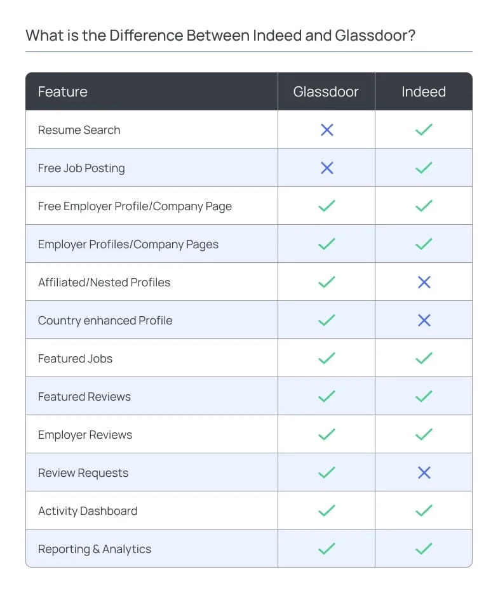Screen dimensions: 498x593
Task: Select the Country enhanced Profile label
Action: pos(105,321)
